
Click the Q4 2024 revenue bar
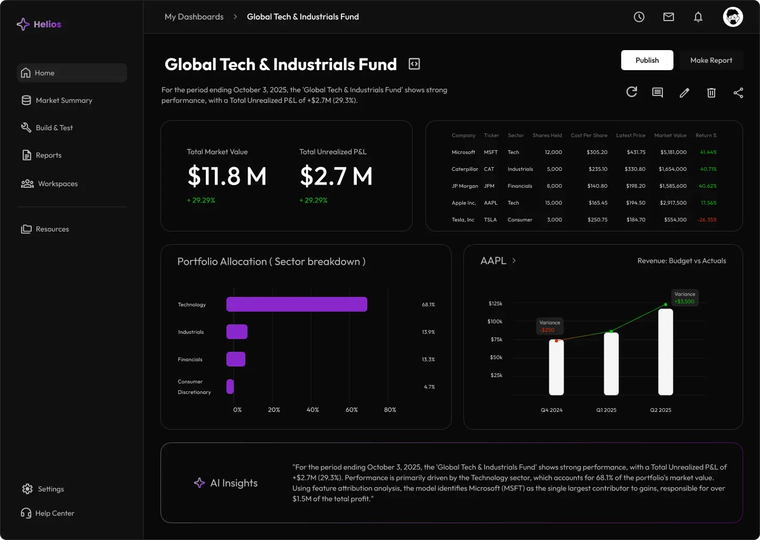click(x=556, y=367)
